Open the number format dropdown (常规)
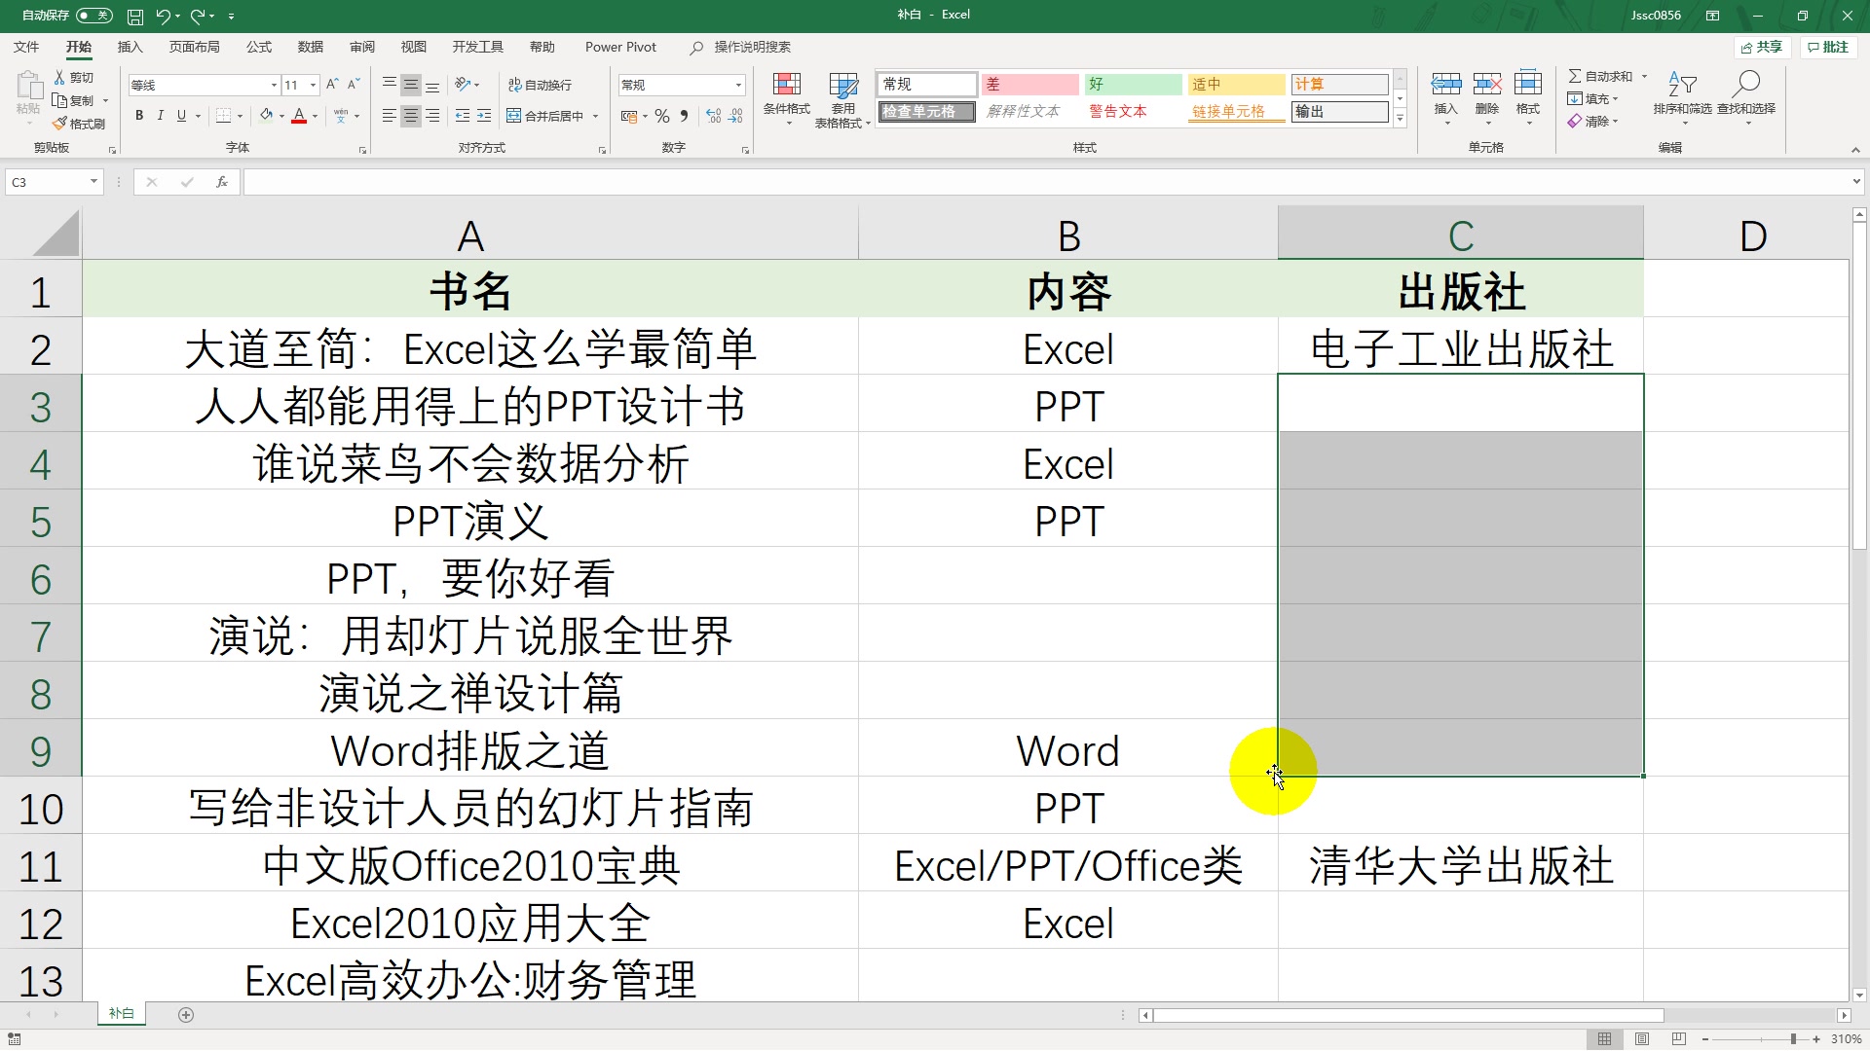 tap(738, 85)
